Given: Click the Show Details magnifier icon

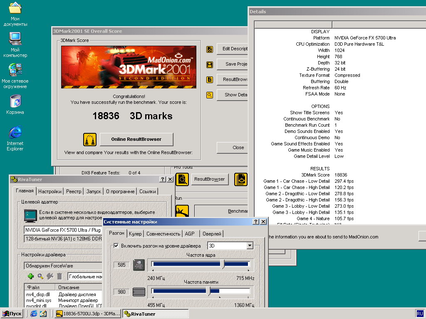Looking at the screenshot, I should pyautogui.click(x=210, y=95).
